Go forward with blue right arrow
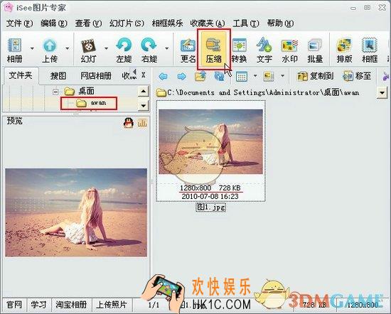 181,76
